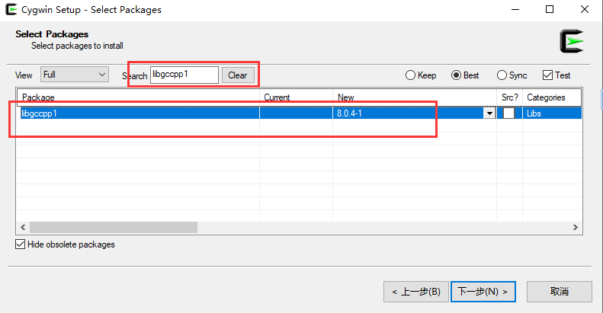Click the New column header
Screen dimensions: 603x313
click(415, 97)
